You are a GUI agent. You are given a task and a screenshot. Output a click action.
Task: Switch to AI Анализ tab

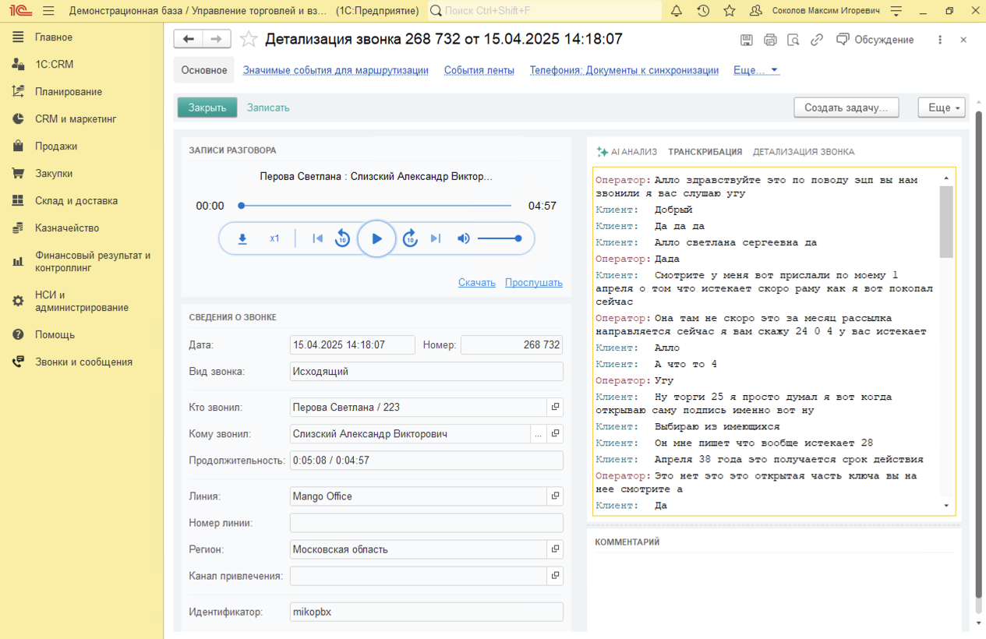tap(627, 152)
